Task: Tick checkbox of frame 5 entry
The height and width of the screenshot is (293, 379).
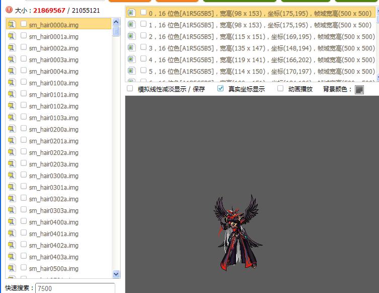Action: (143, 70)
